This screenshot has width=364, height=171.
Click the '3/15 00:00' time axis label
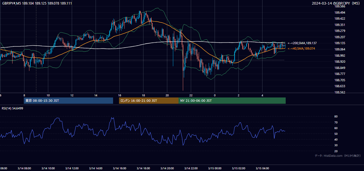[x=215, y=168]
